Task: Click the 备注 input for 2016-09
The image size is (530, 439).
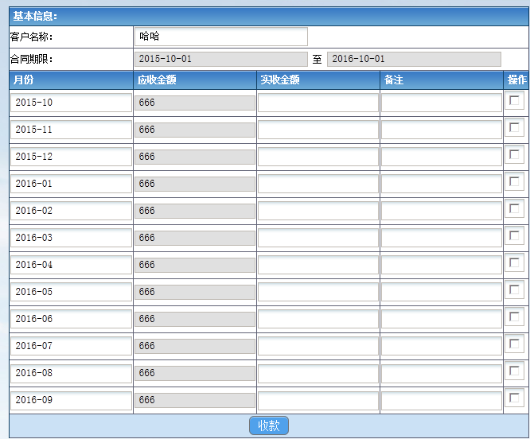Action: coord(442,400)
